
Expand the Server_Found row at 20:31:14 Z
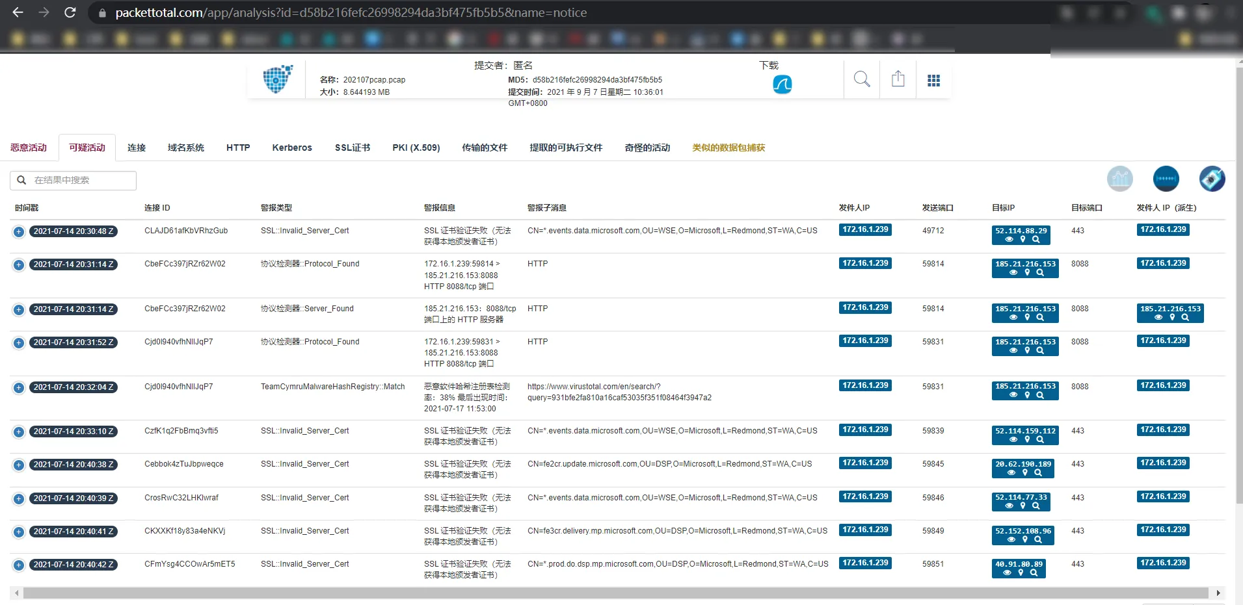19,309
